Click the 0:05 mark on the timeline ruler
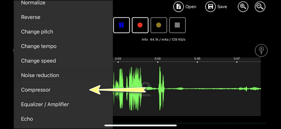281x129 pixels. point(158,59)
